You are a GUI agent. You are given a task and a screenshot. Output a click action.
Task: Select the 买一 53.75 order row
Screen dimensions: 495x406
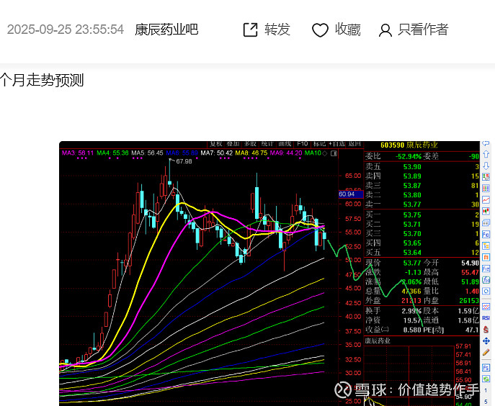pyautogui.click(x=422, y=215)
